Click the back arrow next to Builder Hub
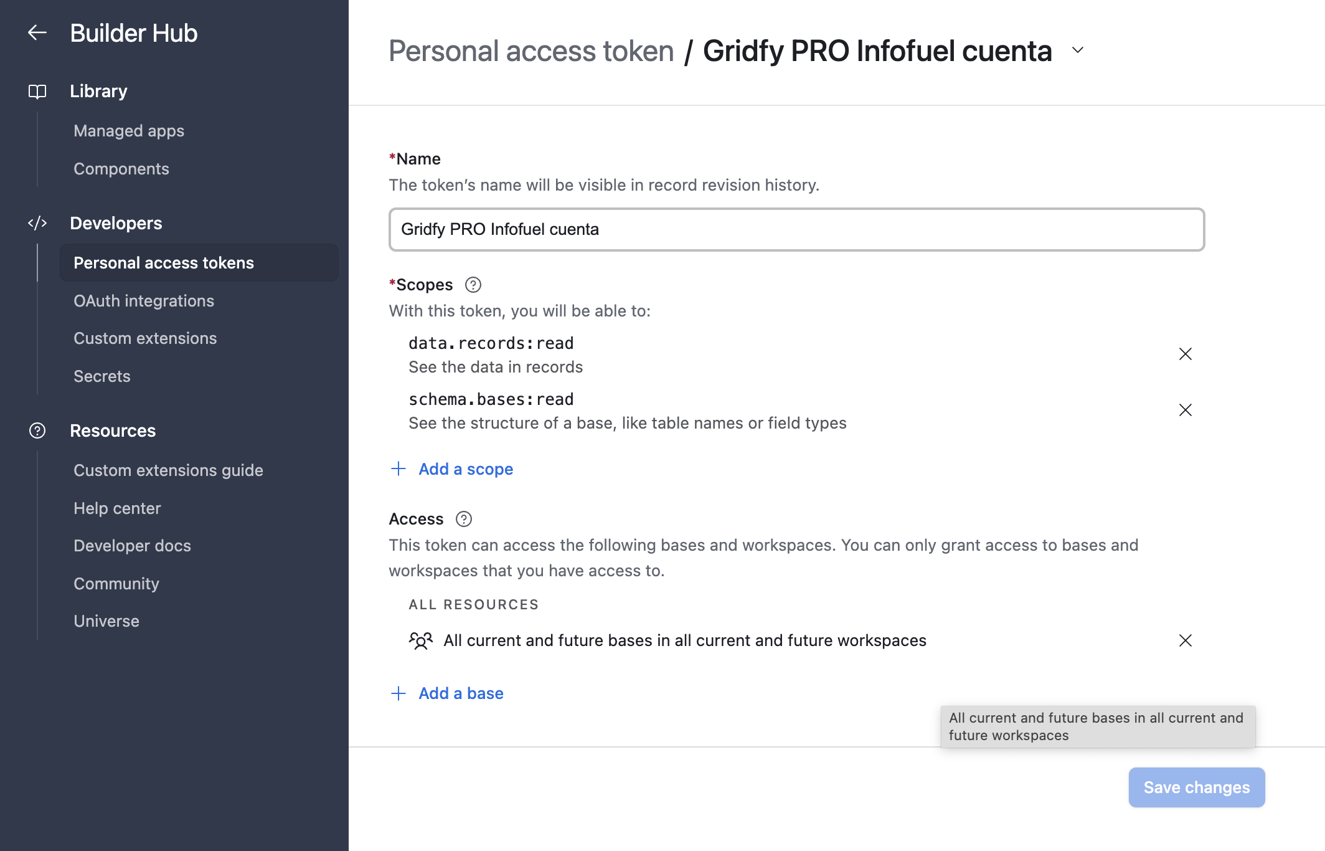The height and width of the screenshot is (851, 1325). [x=37, y=32]
